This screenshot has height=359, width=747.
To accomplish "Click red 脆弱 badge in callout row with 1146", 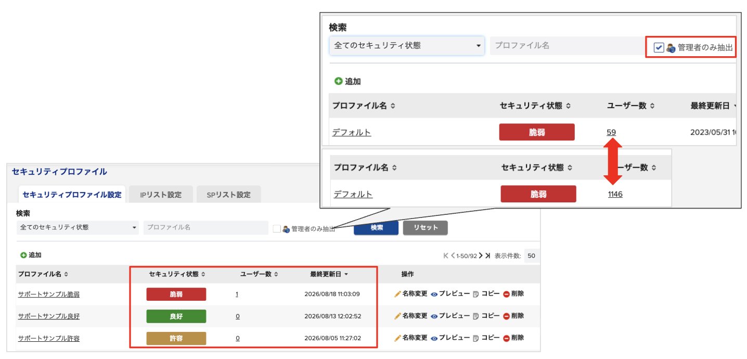I will click(x=538, y=194).
